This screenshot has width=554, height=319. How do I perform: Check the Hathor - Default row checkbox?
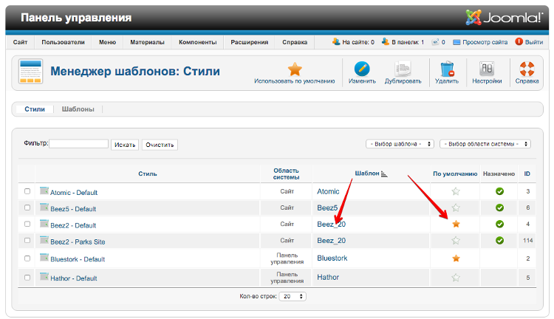click(27, 278)
